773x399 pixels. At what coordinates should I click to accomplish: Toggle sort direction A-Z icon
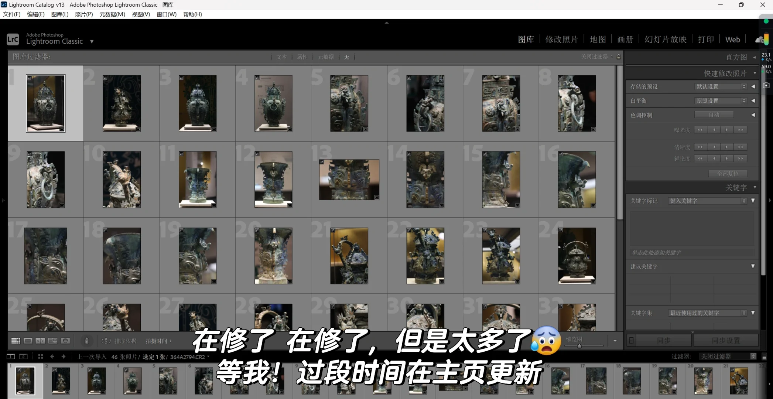pos(106,341)
